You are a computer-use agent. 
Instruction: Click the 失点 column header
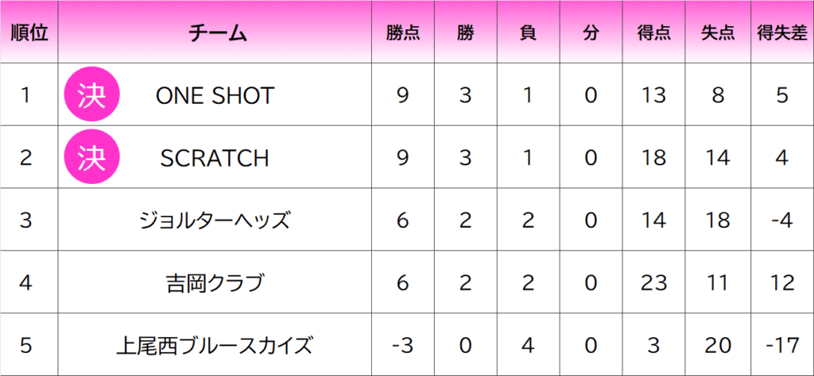tap(718, 32)
